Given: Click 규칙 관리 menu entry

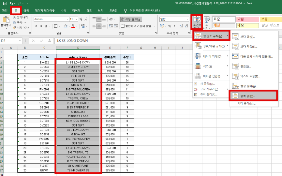Looking at the screenshot, I should coord(211,95).
